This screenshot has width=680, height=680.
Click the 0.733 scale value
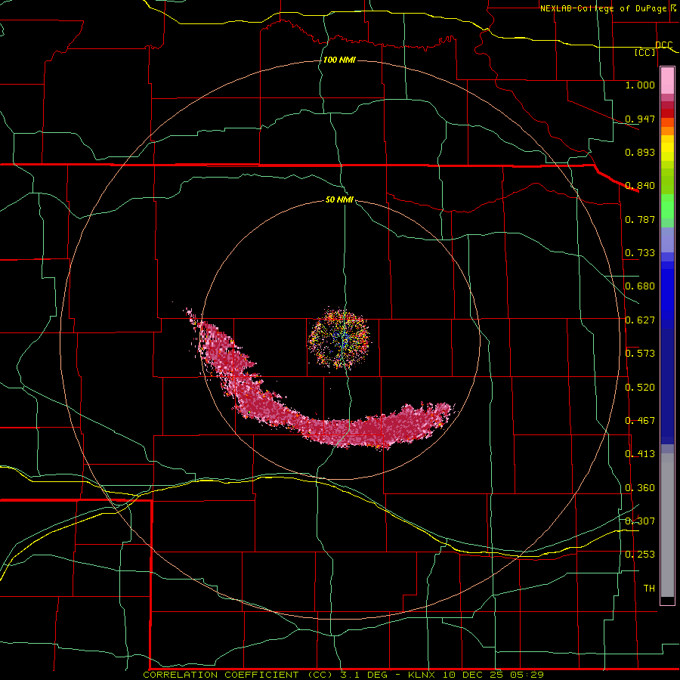pyautogui.click(x=640, y=253)
